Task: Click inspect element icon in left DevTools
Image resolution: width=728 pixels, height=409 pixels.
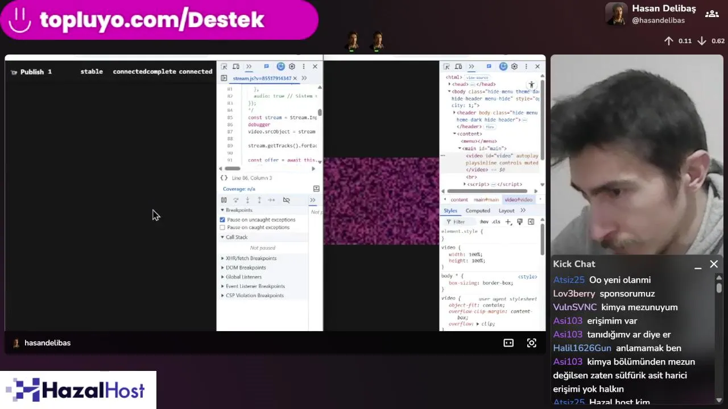Action: 224,66
